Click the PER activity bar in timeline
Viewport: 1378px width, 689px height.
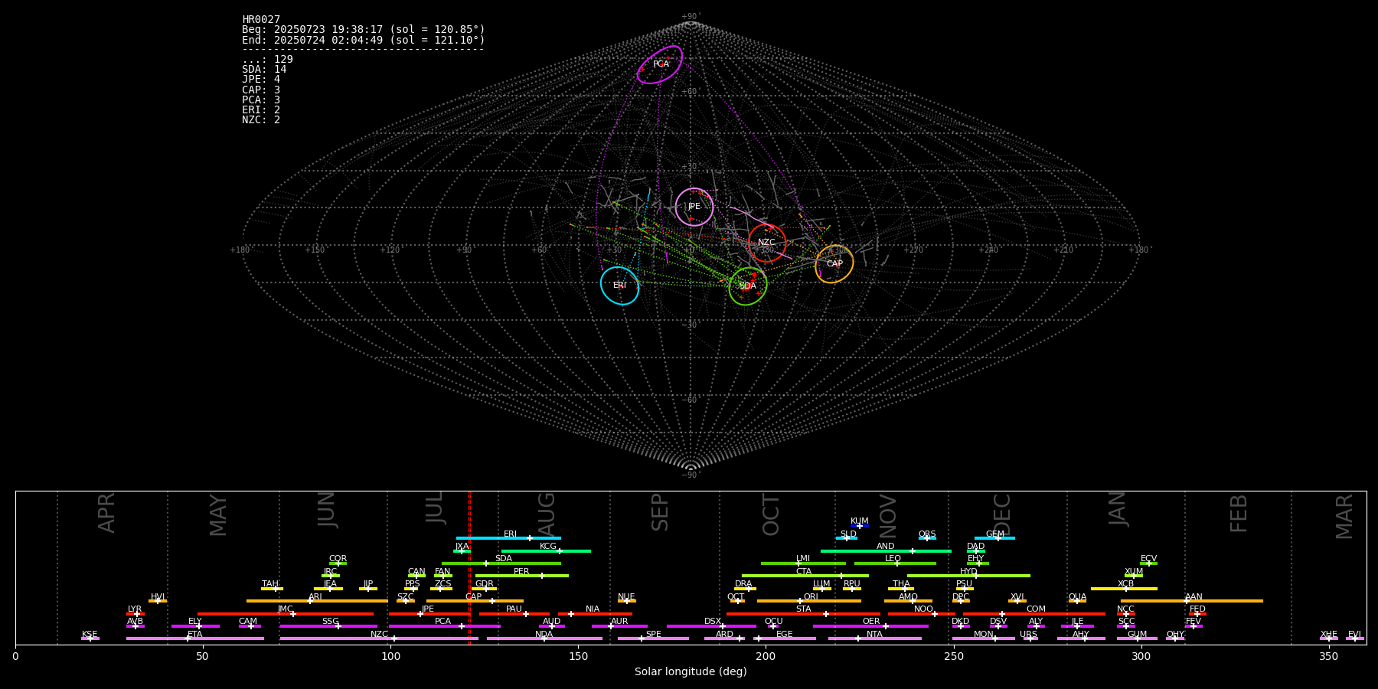point(522,576)
